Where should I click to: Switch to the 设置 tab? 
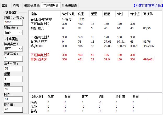tap(16, 5)
